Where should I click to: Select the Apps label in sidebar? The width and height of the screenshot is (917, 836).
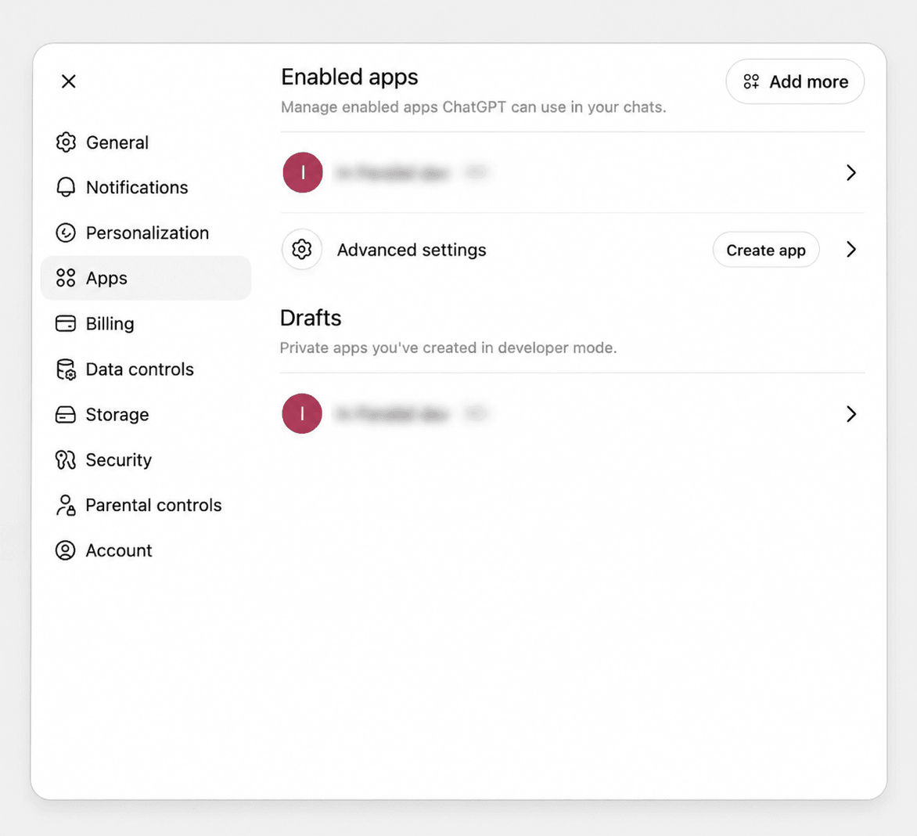(x=106, y=279)
